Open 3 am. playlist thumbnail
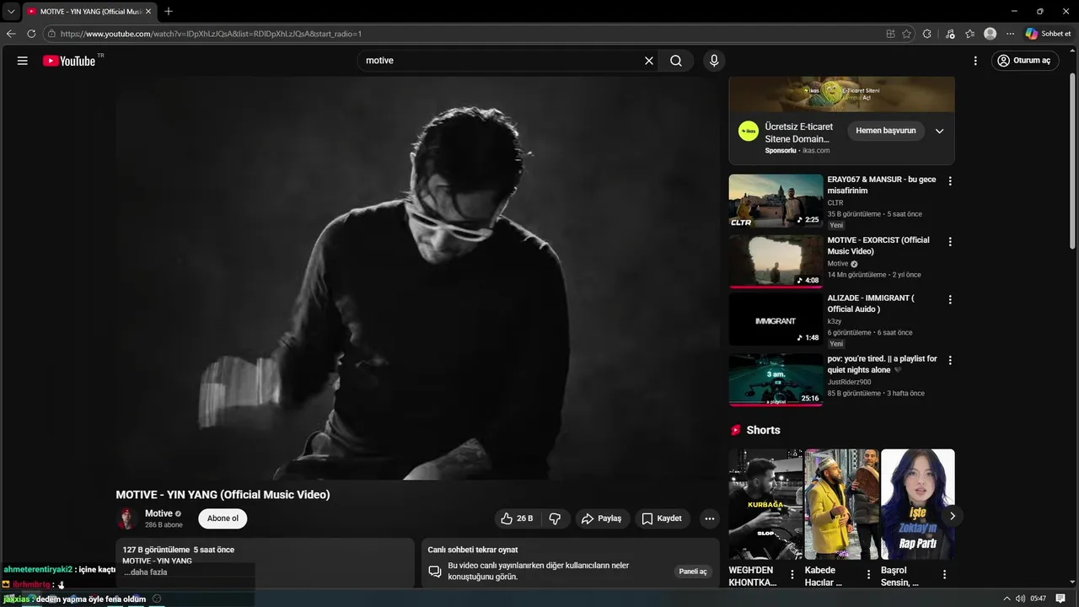1079x607 pixels. tap(776, 379)
